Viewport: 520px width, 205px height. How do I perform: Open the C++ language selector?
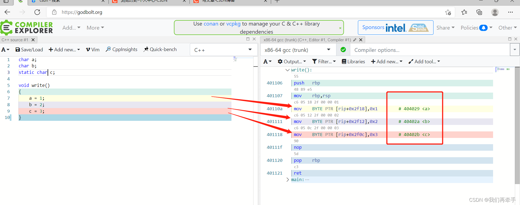(x=223, y=50)
